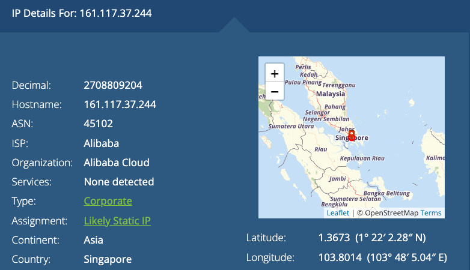Open the Leaflet attribution link
Viewport: 470px width, 270px height.
point(338,213)
